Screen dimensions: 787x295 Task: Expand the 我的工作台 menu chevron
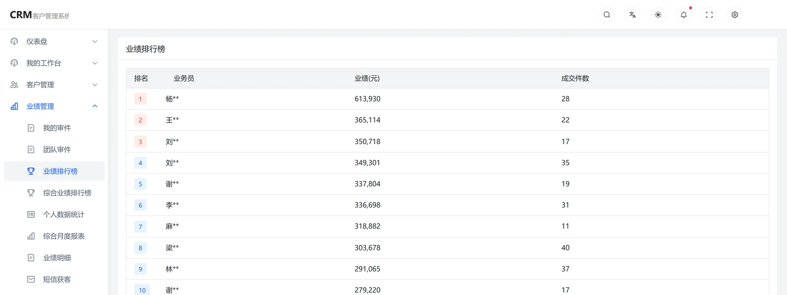pos(95,63)
